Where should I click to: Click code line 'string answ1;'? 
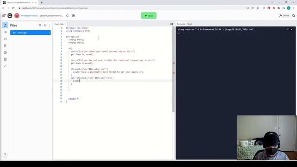(x=76, y=40)
